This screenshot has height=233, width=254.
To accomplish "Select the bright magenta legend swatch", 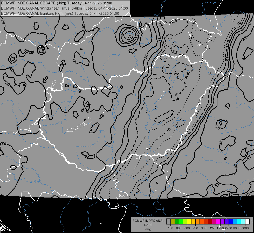I will point(218,221).
